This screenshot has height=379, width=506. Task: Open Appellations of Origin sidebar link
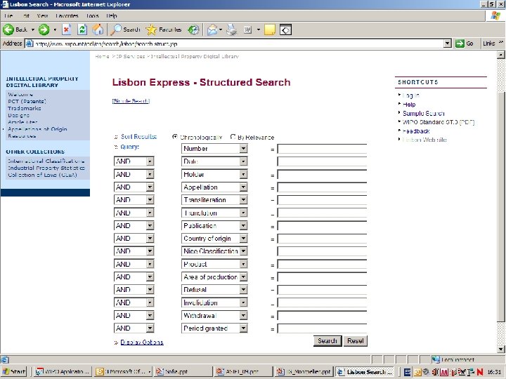[x=37, y=129]
